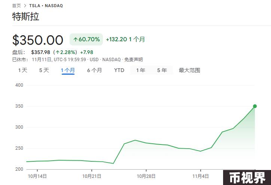This screenshot has width=271, height=185.
Task: Switch to the 5 天 range tab
Action: coord(44,70)
